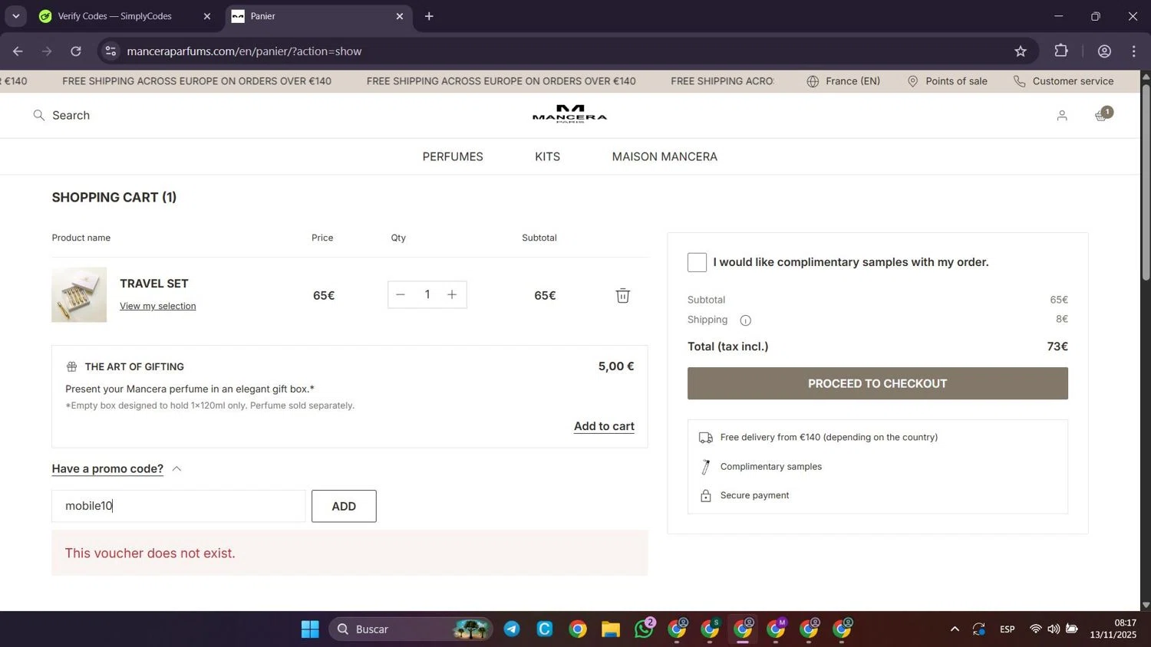Click the taskbar Buscar search box
1151x647 pixels.
point(411,629)
